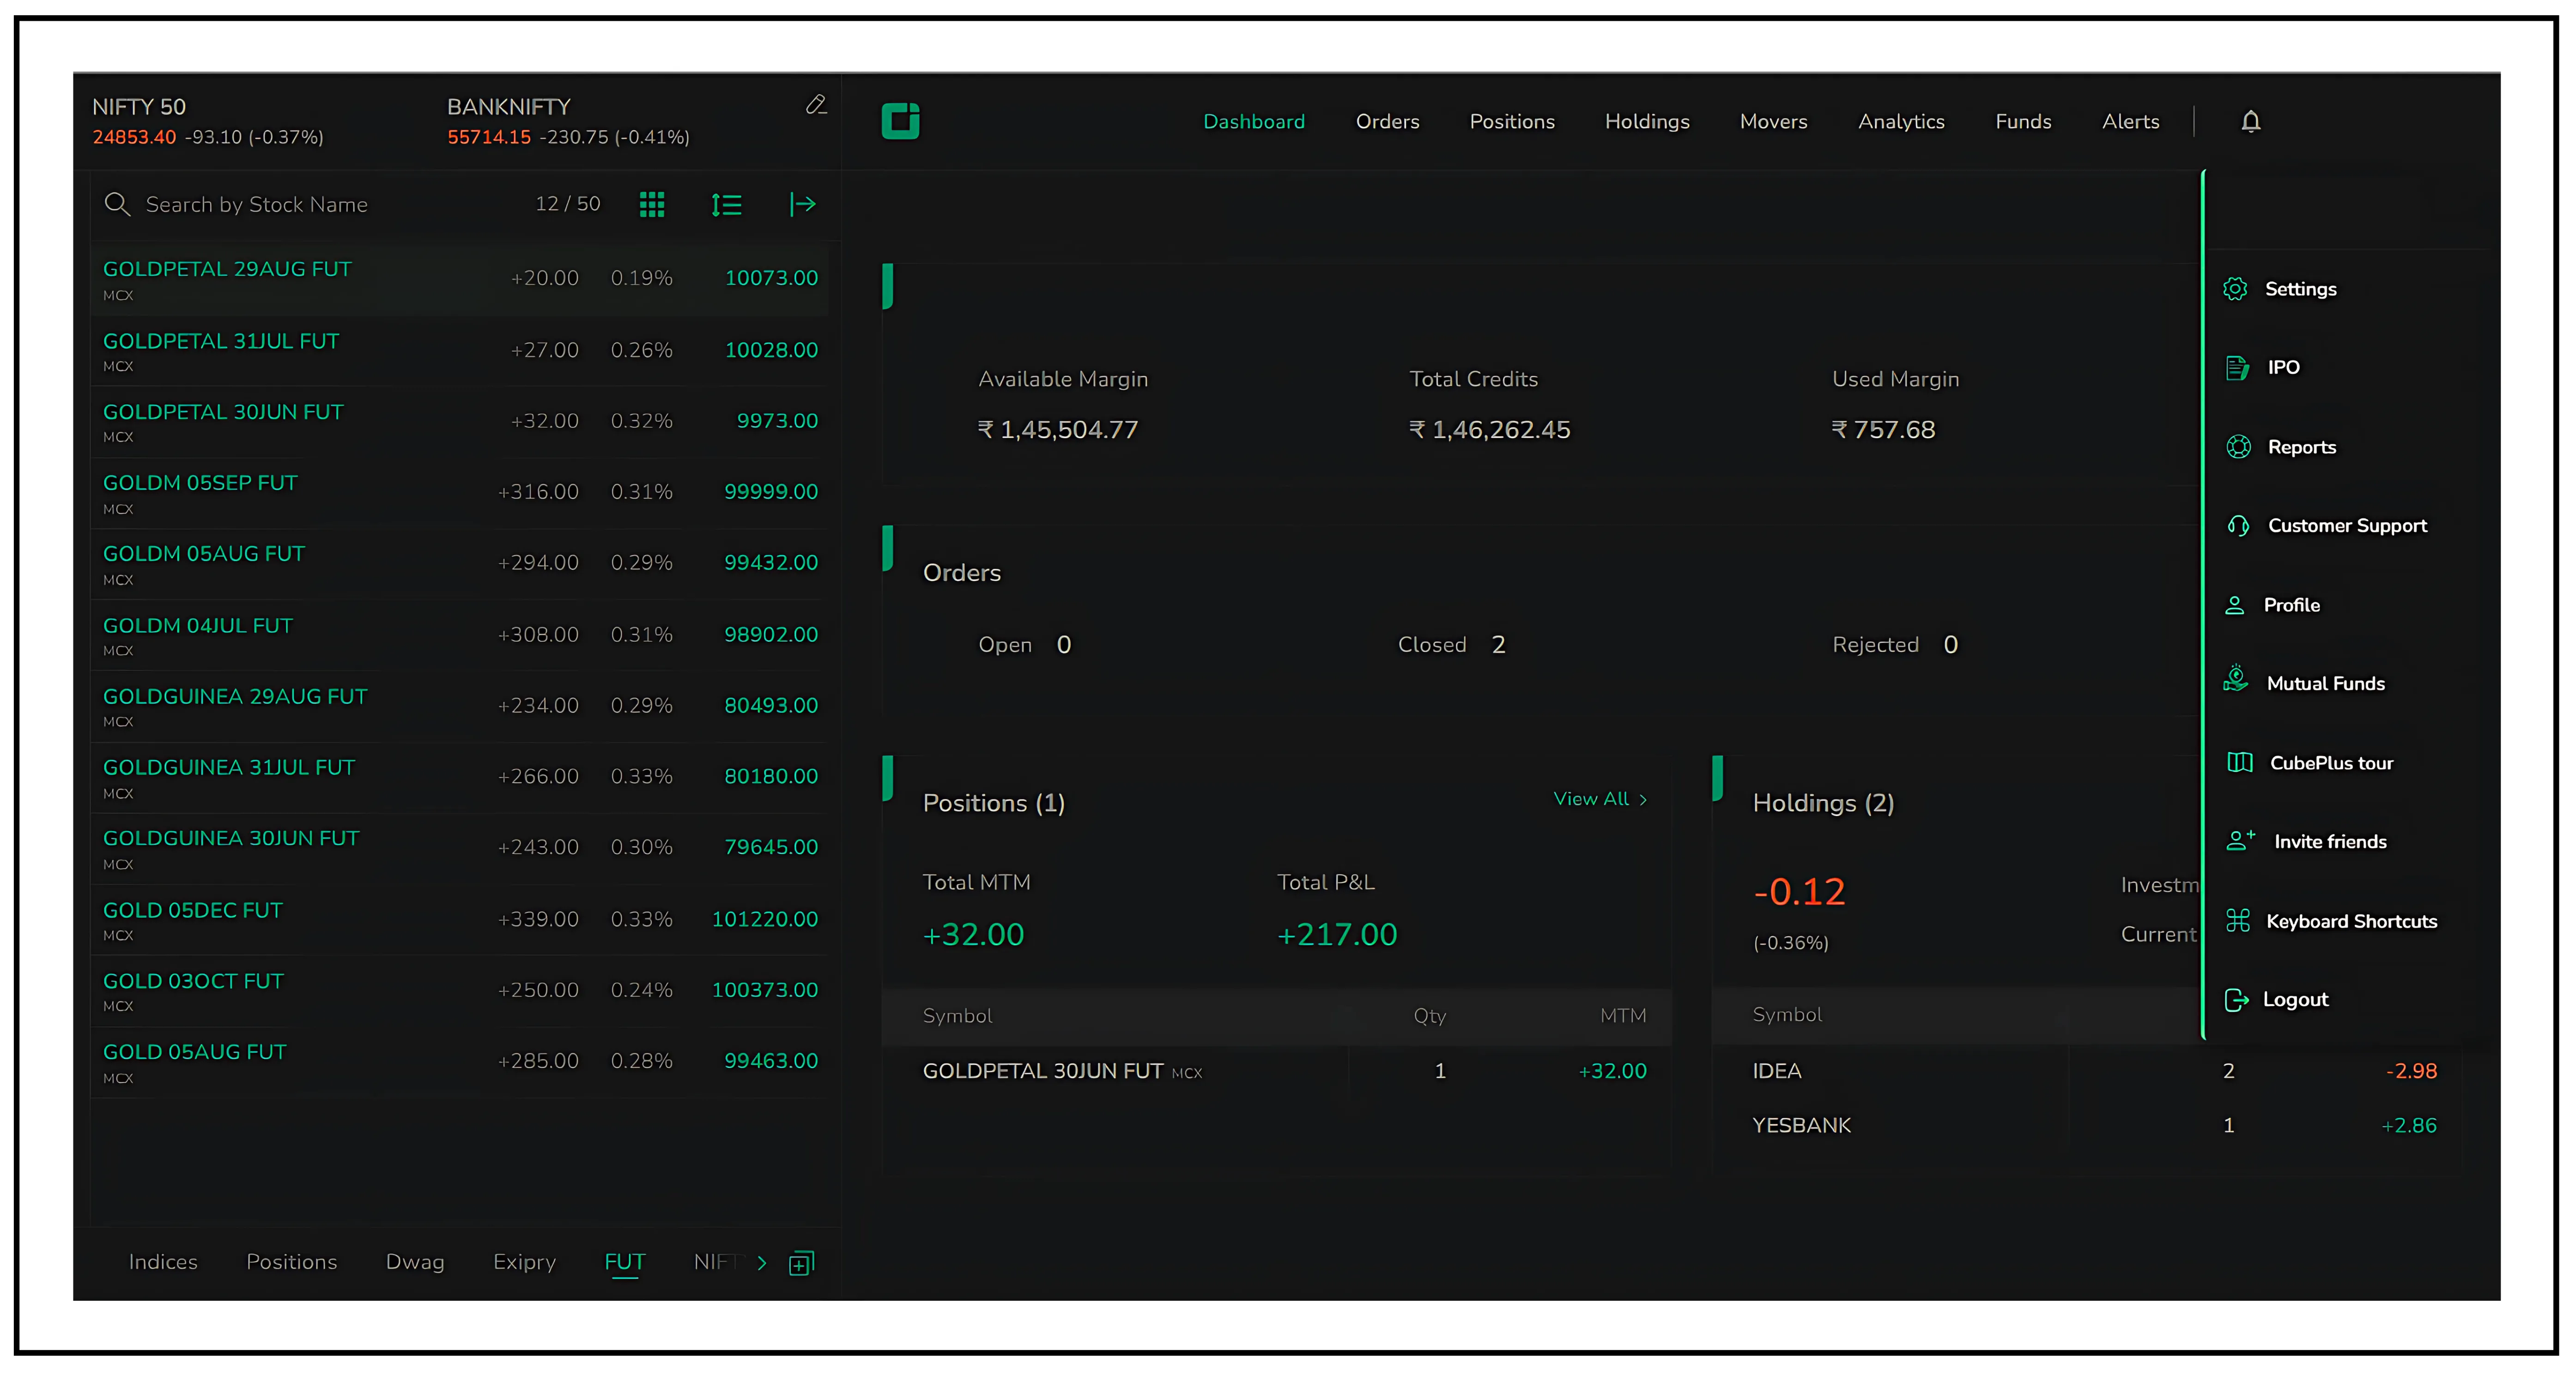Viewport: 2576px width, 1376px height.
Task: Select GOLDGUINEA 30JUN FUT row
Action: [x=459, y=849]
